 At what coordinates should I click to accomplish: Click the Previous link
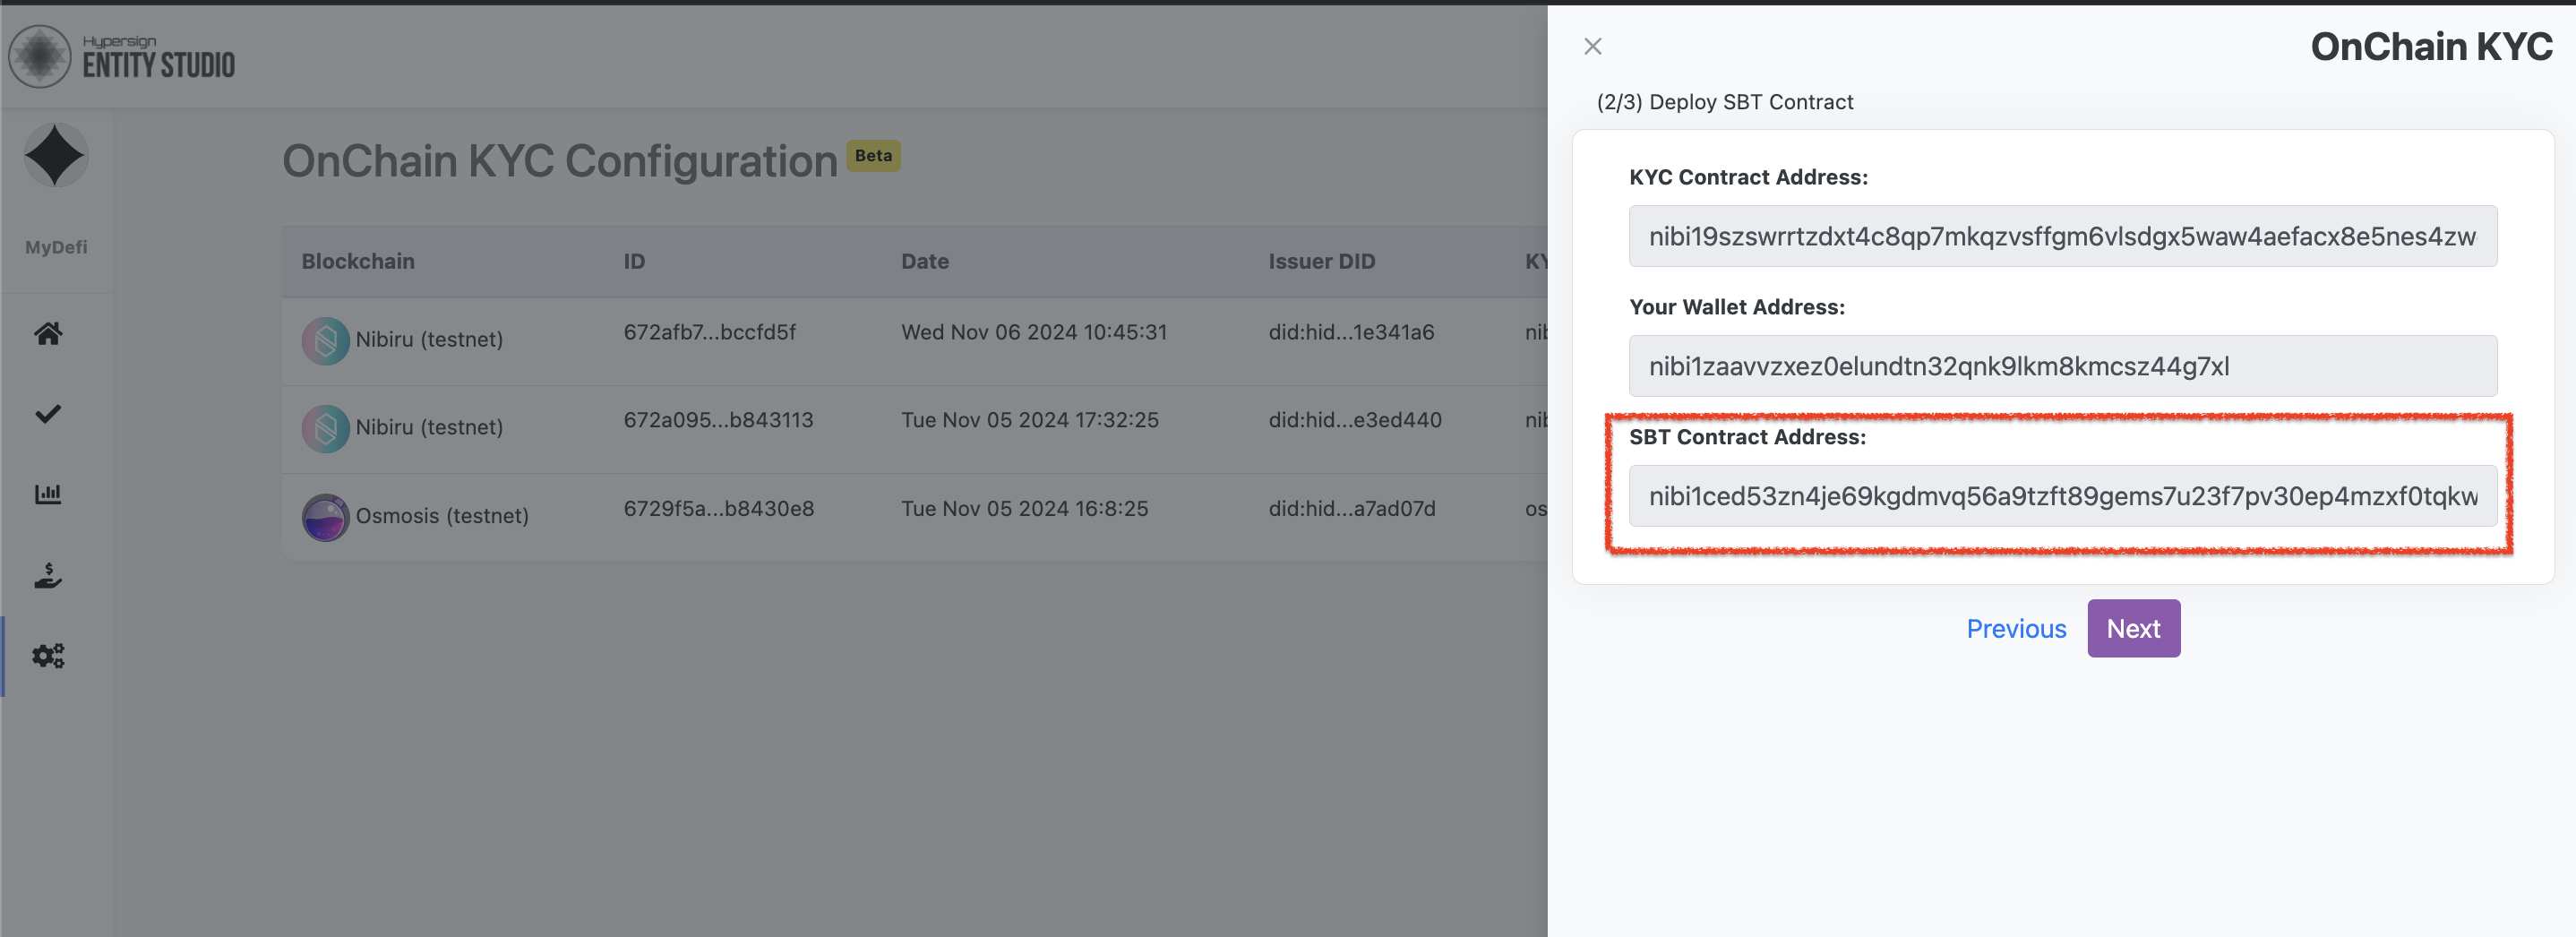pyautogui.click(x=2016, y=628)
